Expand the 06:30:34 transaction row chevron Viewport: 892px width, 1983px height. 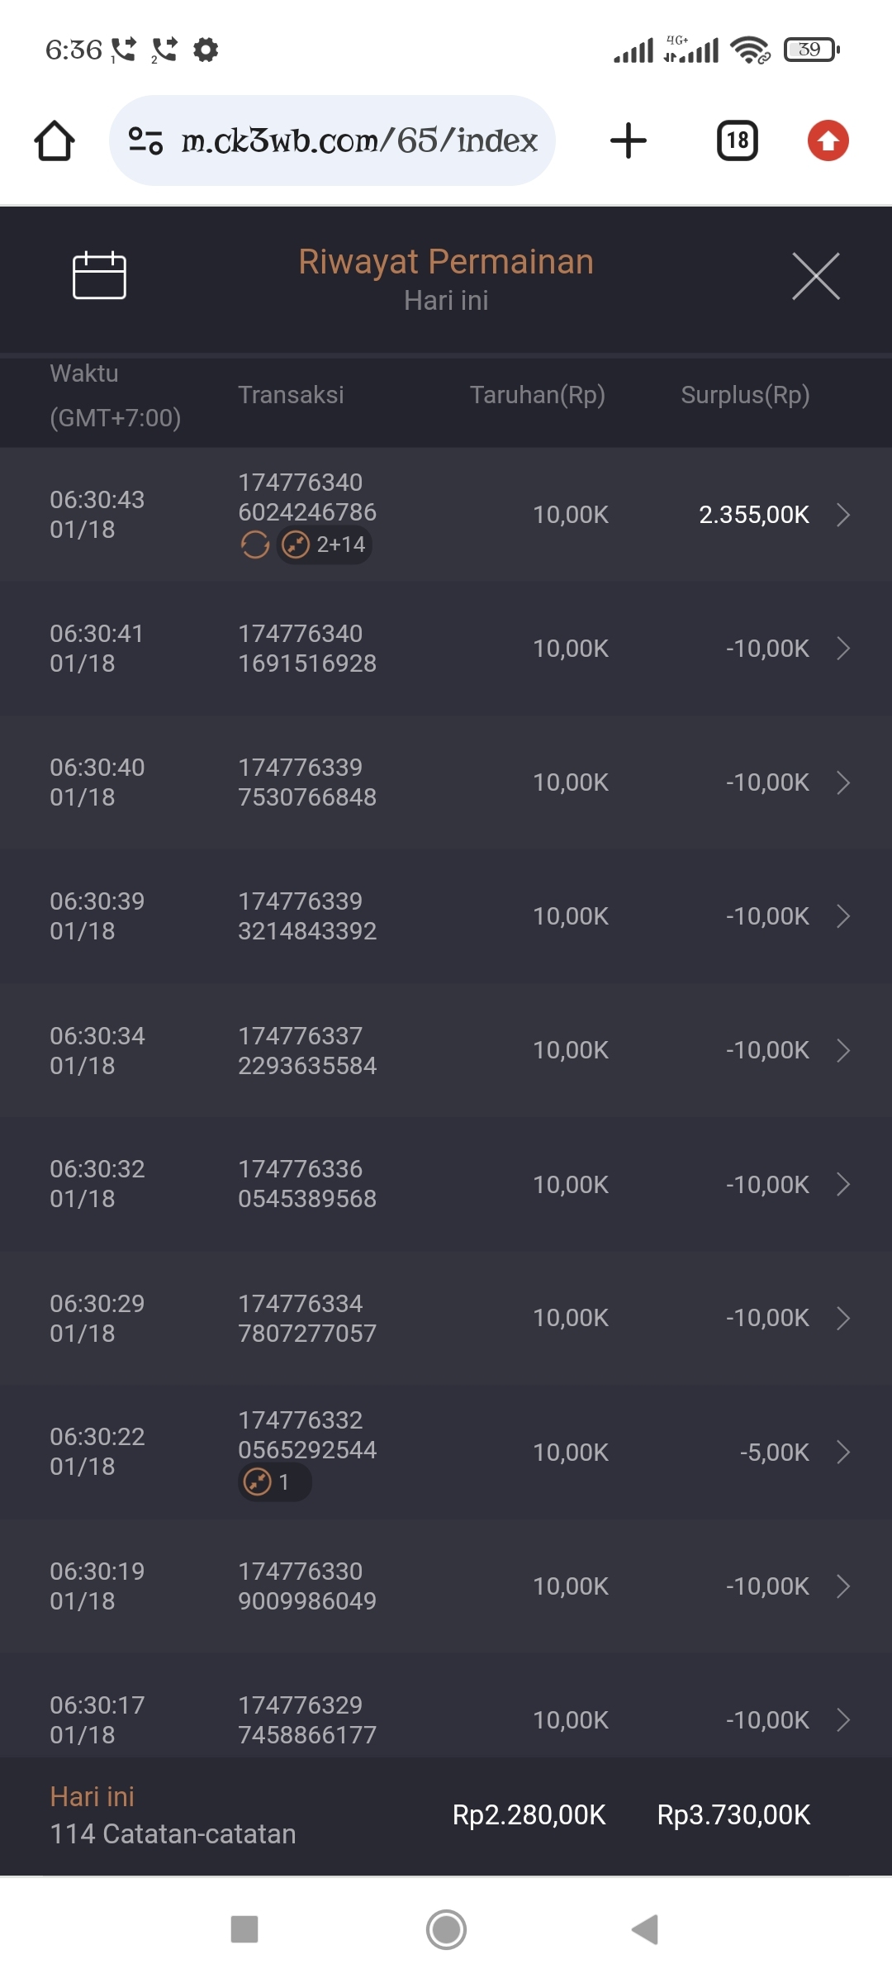click(x=843, y=1050)
